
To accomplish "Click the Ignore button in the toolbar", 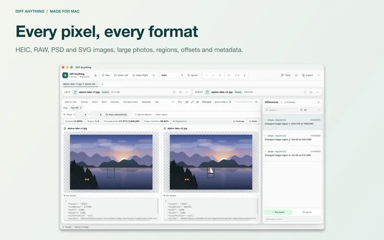I will pyautogui.click(x=192, y=75).
